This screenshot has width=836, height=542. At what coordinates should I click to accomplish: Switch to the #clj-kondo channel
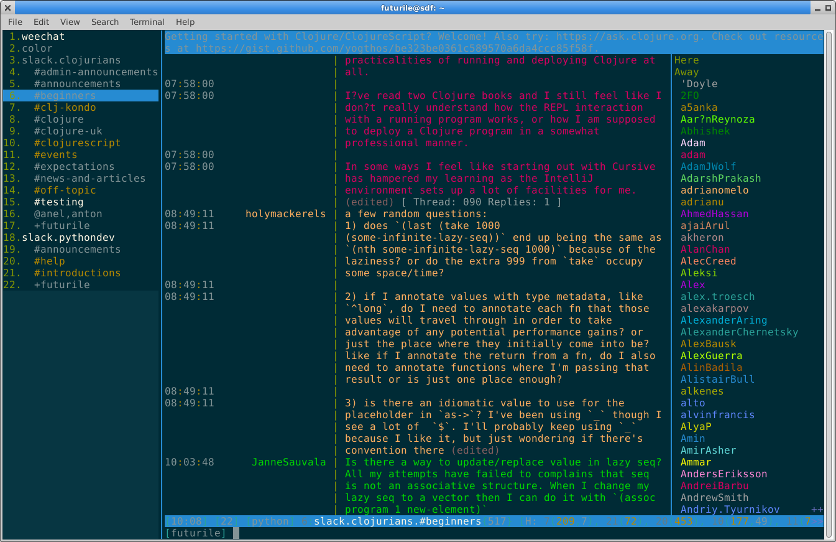click(65, 108)
